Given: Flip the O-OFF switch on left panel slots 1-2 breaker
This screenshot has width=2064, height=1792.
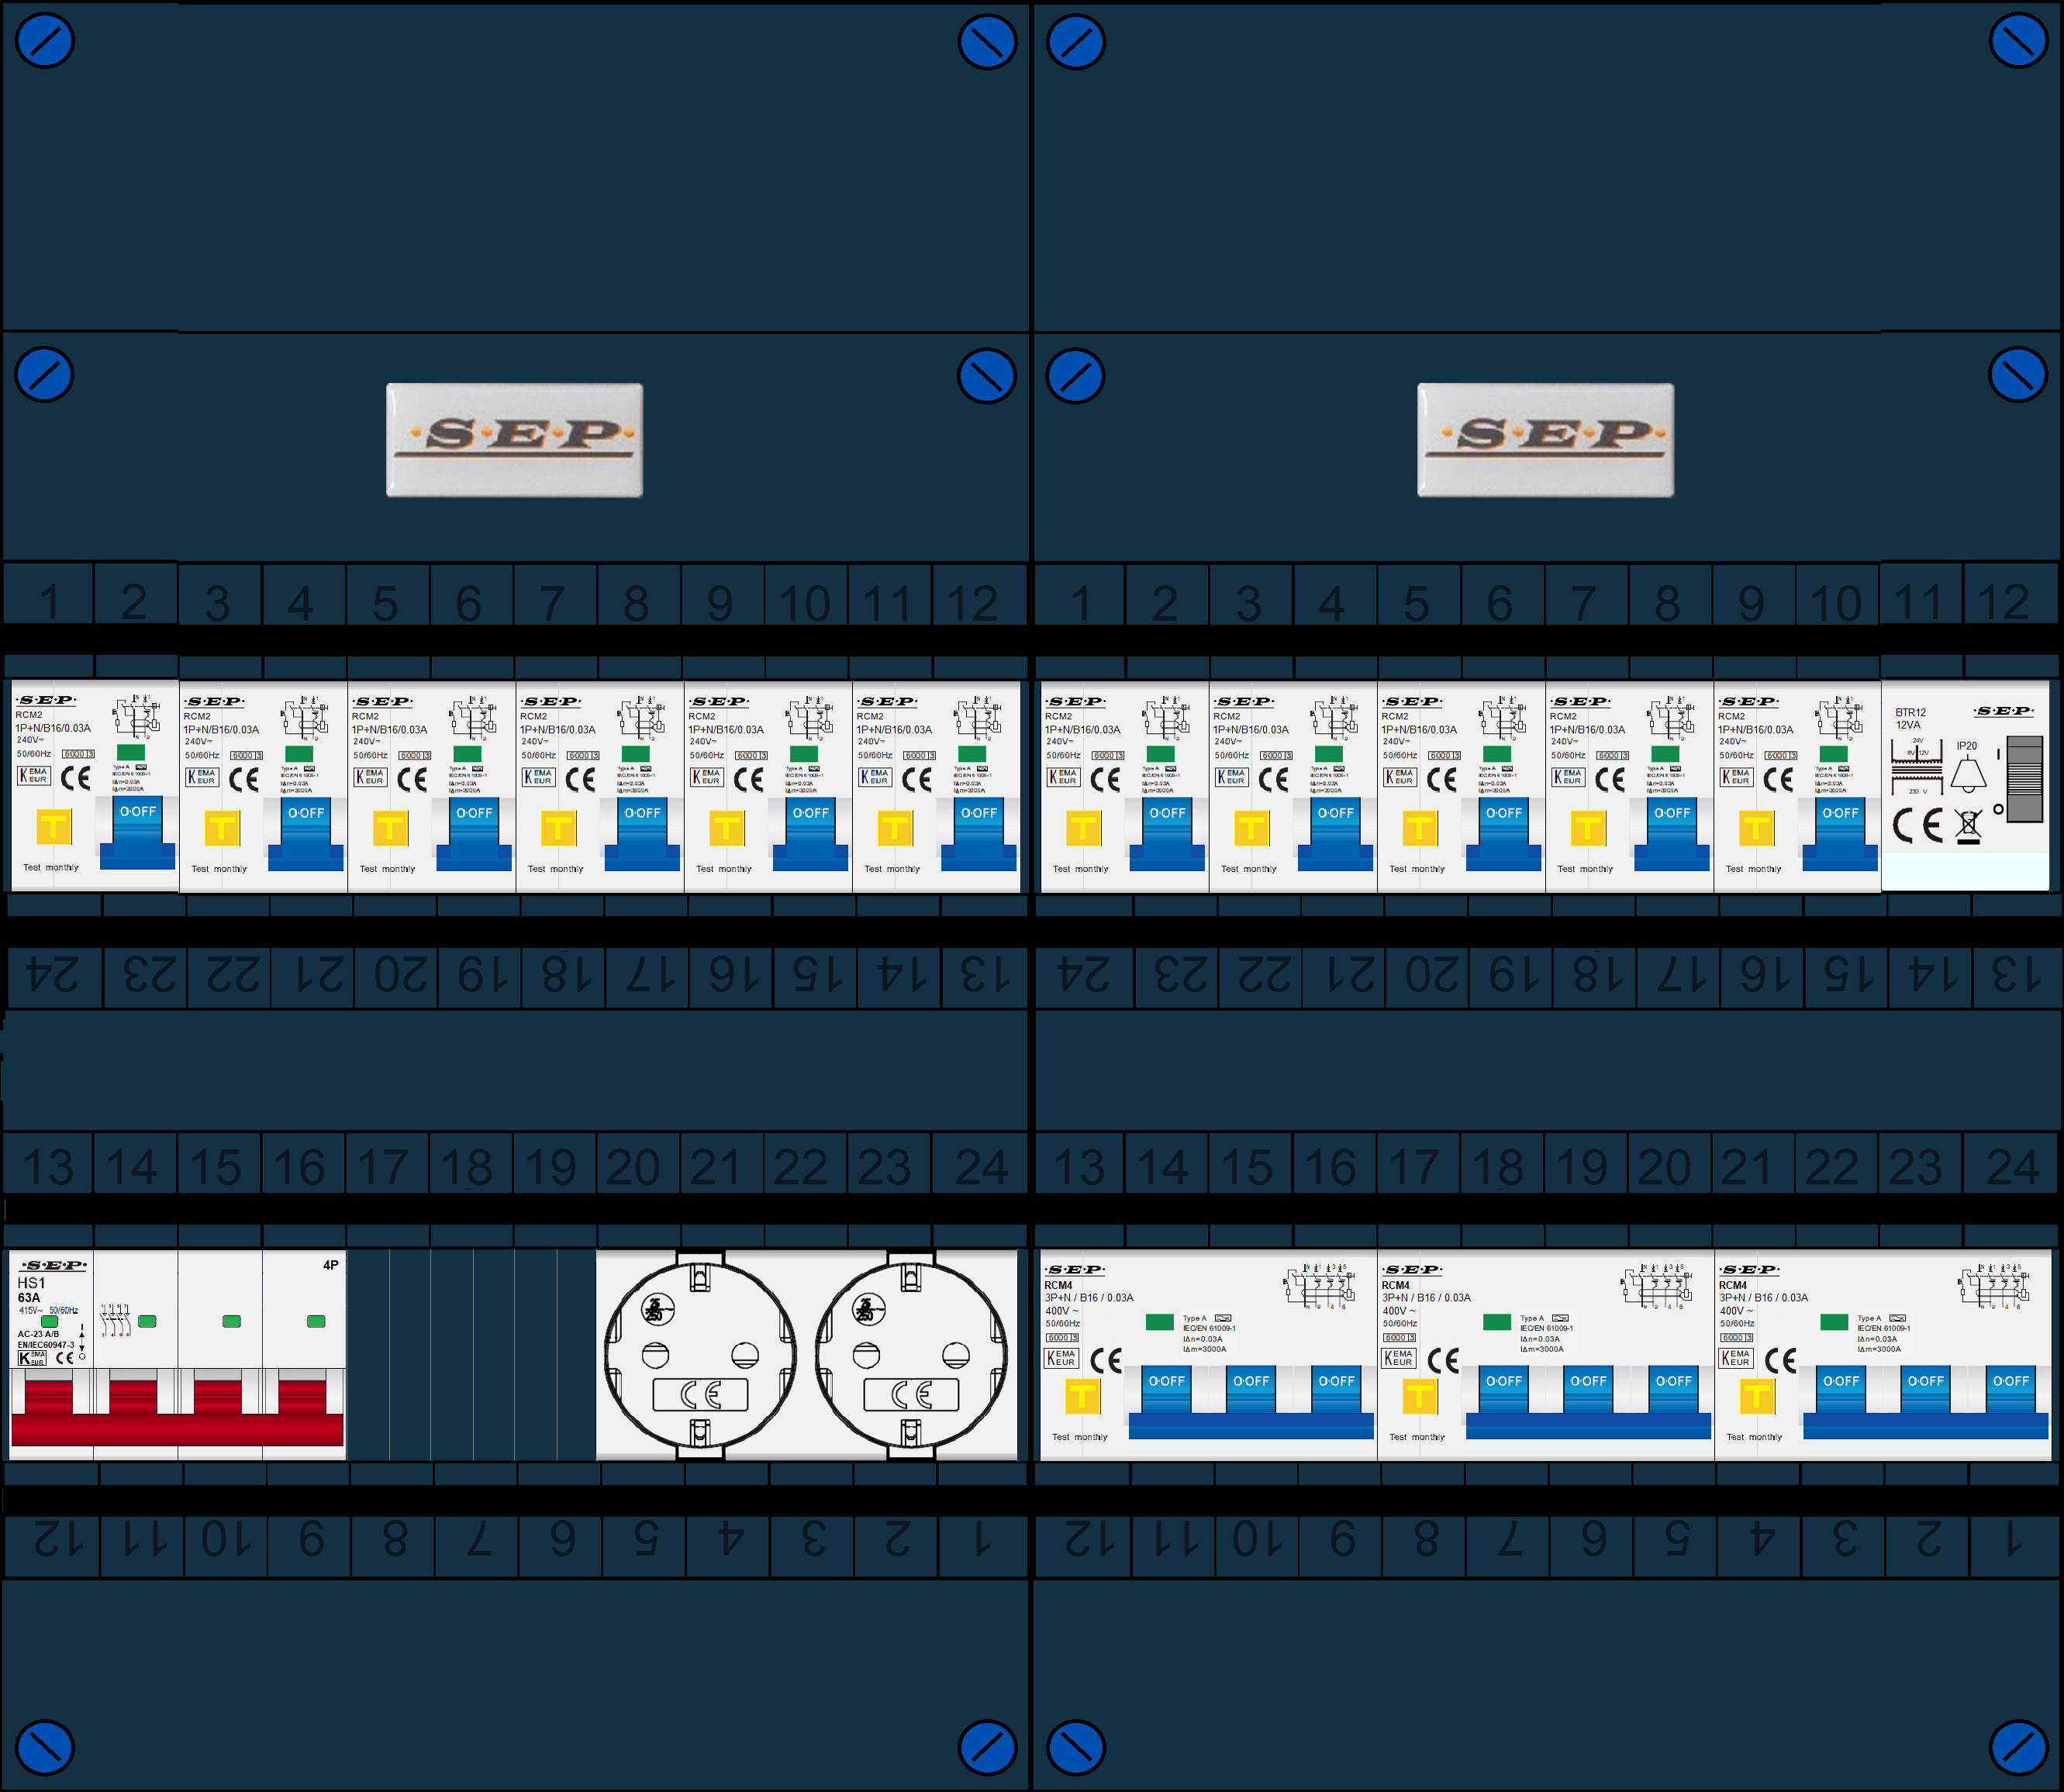Looking at the screenshot, I should [x=137, y=832].
